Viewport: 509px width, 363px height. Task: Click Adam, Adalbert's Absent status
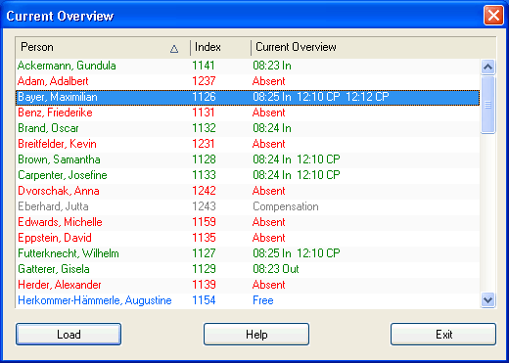pos(269,81)
